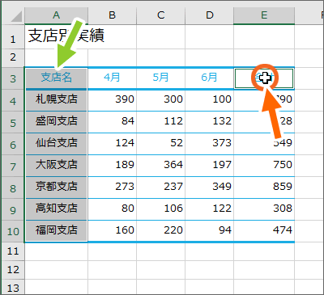Viewport: 324px width, 295px height.
Task: Select column C header
Action: click(161, 15)
